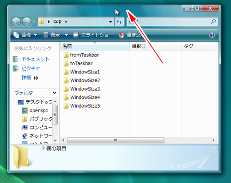Viewport: 231px width, 183px height.
Task: Open the 表示 dropdown arrow
Action: click(x=67, y=35)
